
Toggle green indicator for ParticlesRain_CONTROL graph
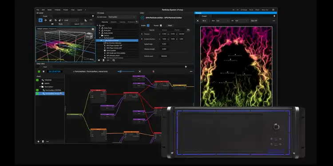37,90
